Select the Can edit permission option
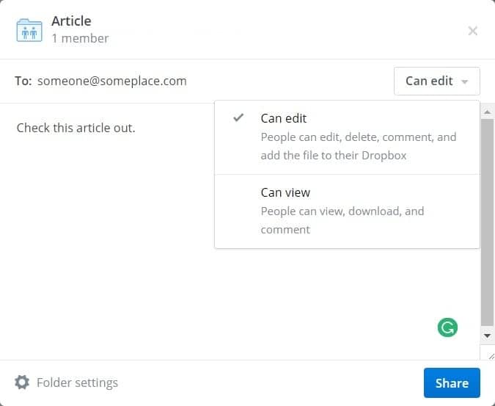The width and height of the screenshot is (495, 406). coord(347,137)
